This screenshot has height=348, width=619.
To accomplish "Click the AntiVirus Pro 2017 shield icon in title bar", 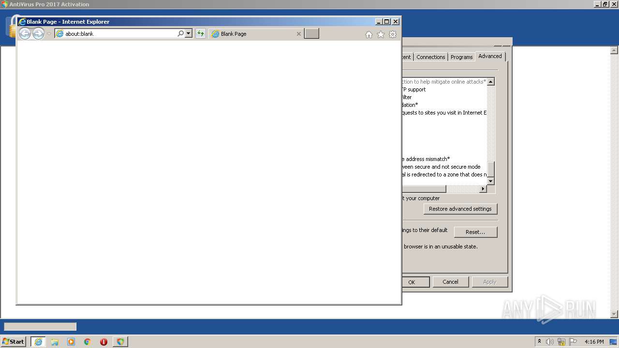I will (x=5, y=4).
